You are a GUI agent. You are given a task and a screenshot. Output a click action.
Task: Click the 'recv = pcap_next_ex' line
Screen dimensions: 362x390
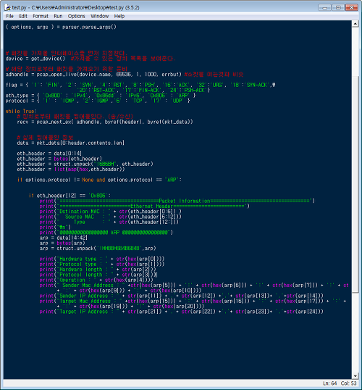coord(105,122)
